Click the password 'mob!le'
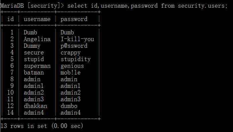This screenshot has width=233, height=132. point(70,73)
